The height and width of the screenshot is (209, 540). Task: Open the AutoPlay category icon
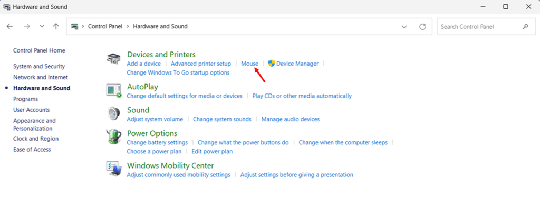point(114,90)
